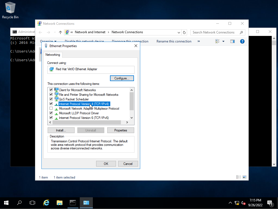Expand hidden breadcrumb path chevrons

click(72, 32)
